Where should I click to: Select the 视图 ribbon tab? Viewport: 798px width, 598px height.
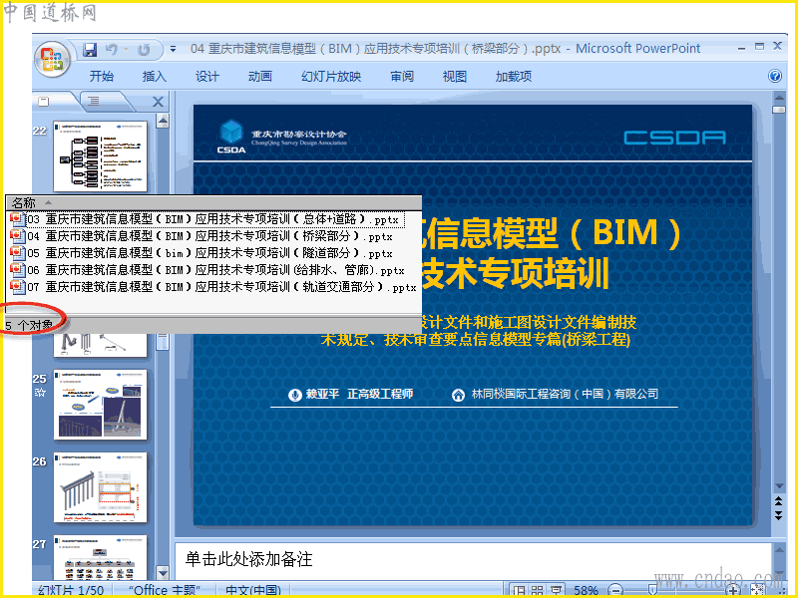pyautogui.click(x=455, y=77)
